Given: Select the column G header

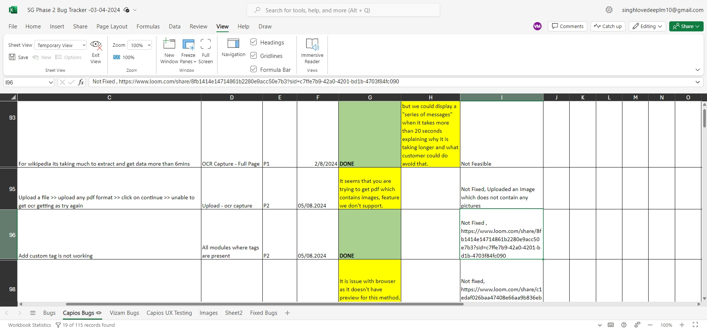Looking at the screenshot, I should [370, 97].
